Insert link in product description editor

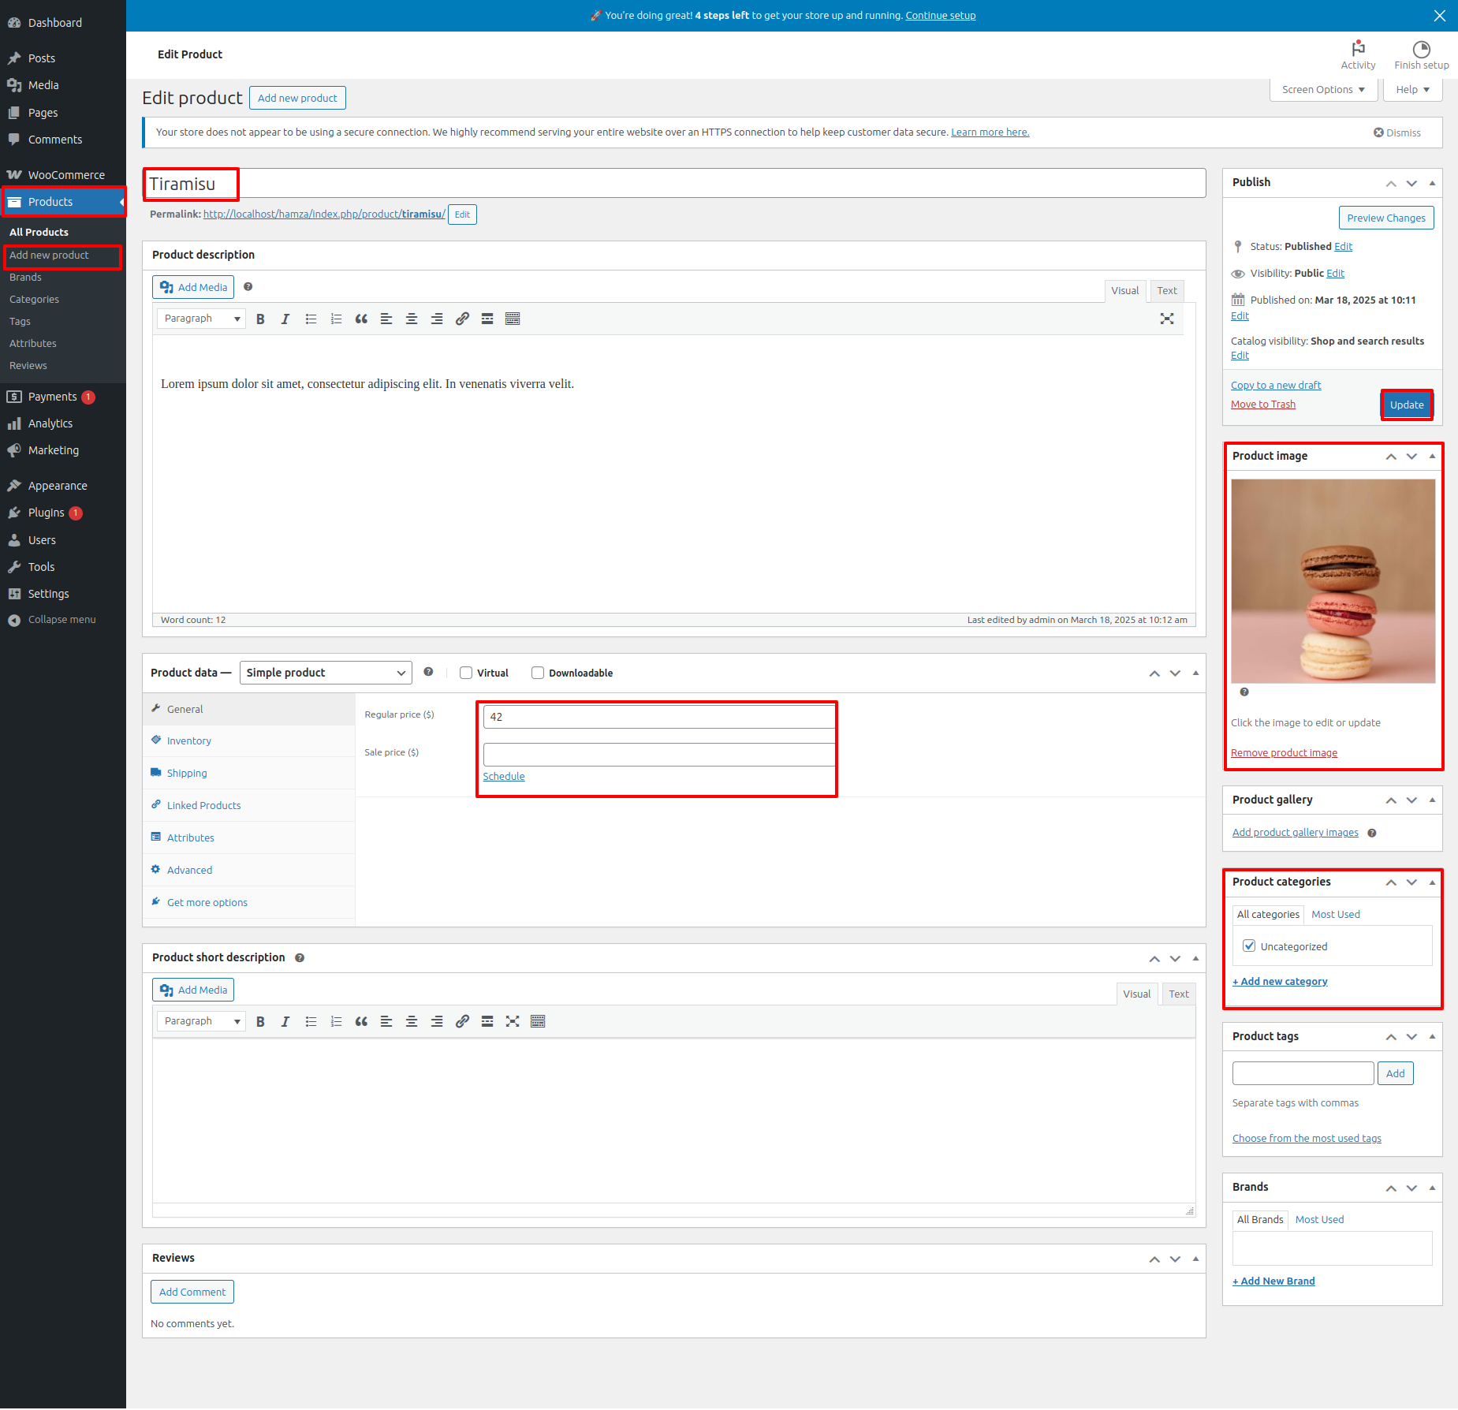click(462, 319)
